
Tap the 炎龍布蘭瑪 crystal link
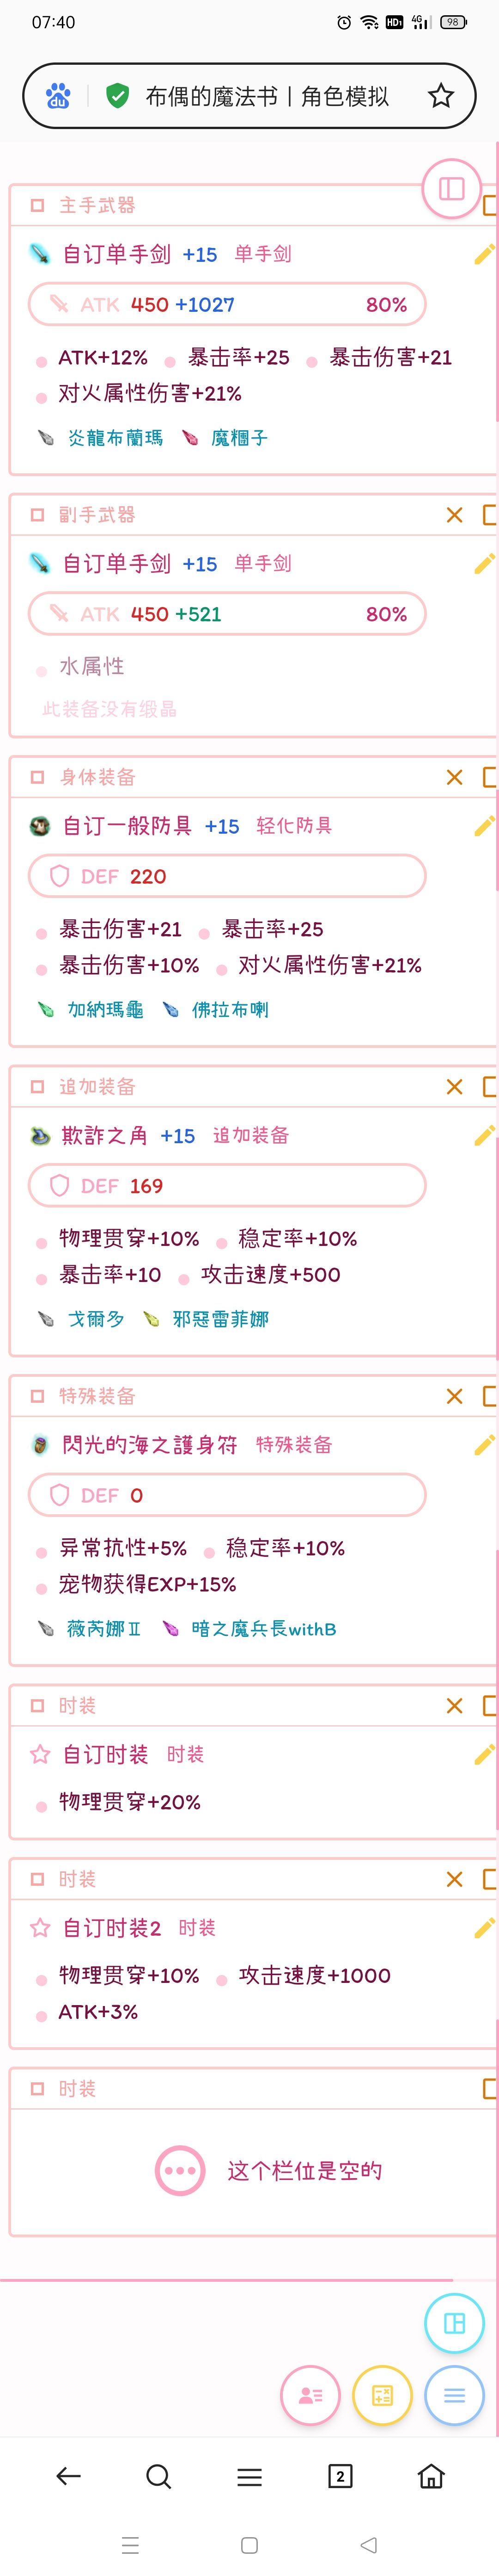pyautogui.click(x=115, y=438)
